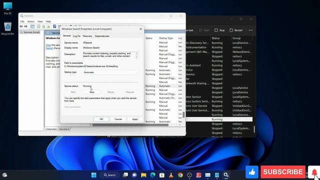Screen dimensions: 320x180
Task: Switch to Extended tab in Services
Action: click(51, 129)
